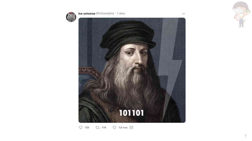The width and height of the screenshot is (252, 141).
Task: Click the 119 retweets count
Action: [104, 127]
